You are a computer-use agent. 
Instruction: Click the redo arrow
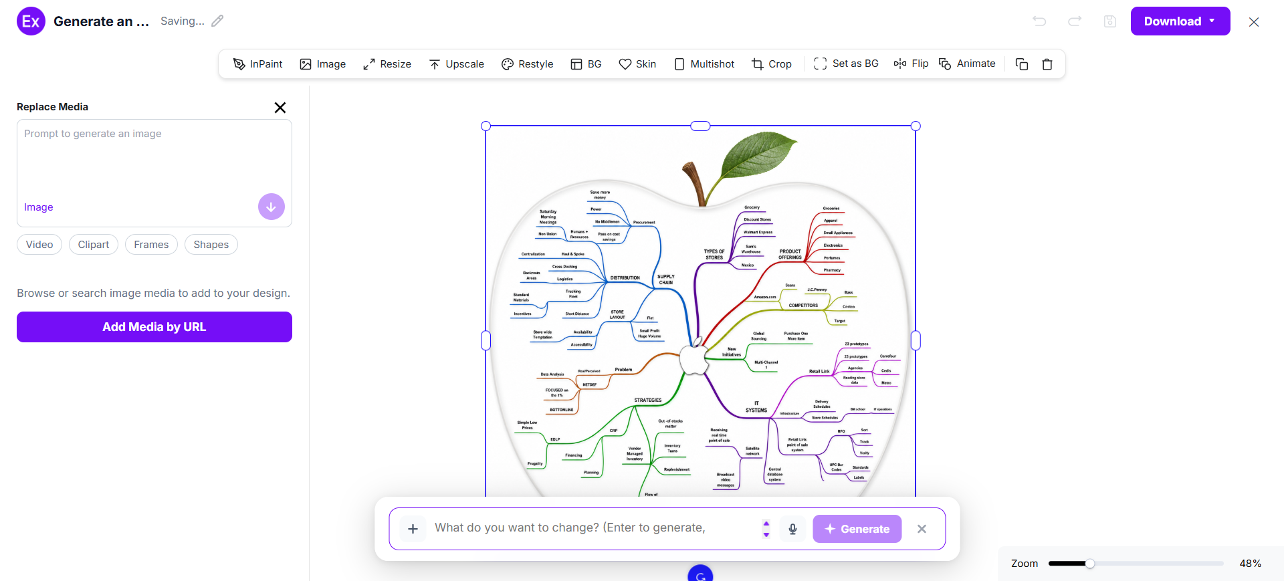click(1075, 21)
